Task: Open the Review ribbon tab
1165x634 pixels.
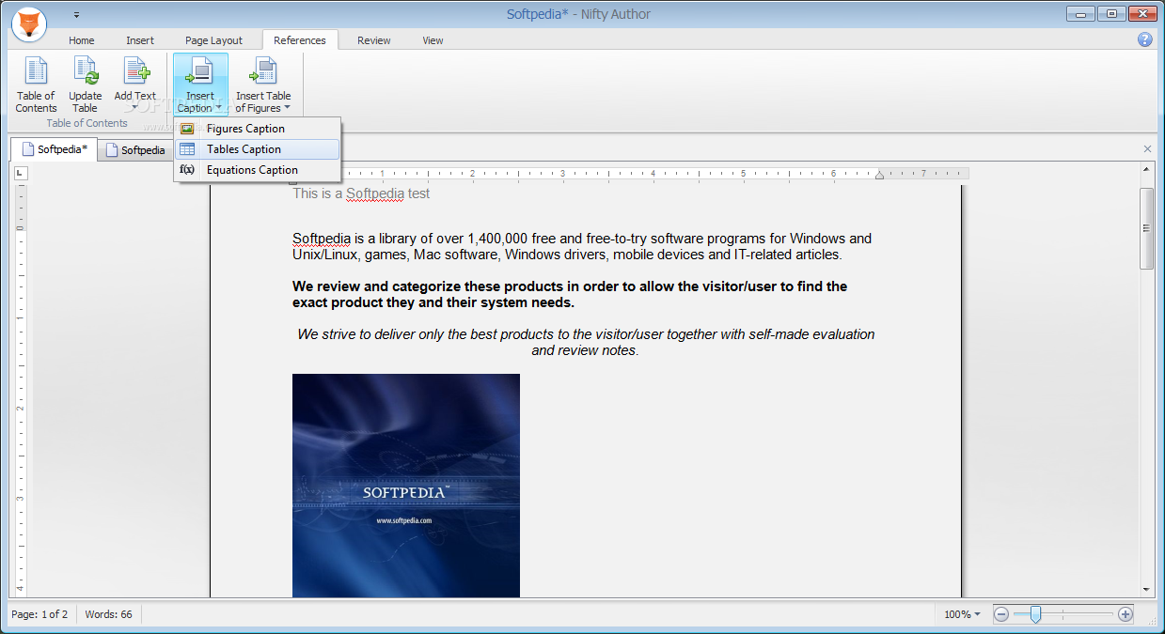Action: click(x=374, y=40)
